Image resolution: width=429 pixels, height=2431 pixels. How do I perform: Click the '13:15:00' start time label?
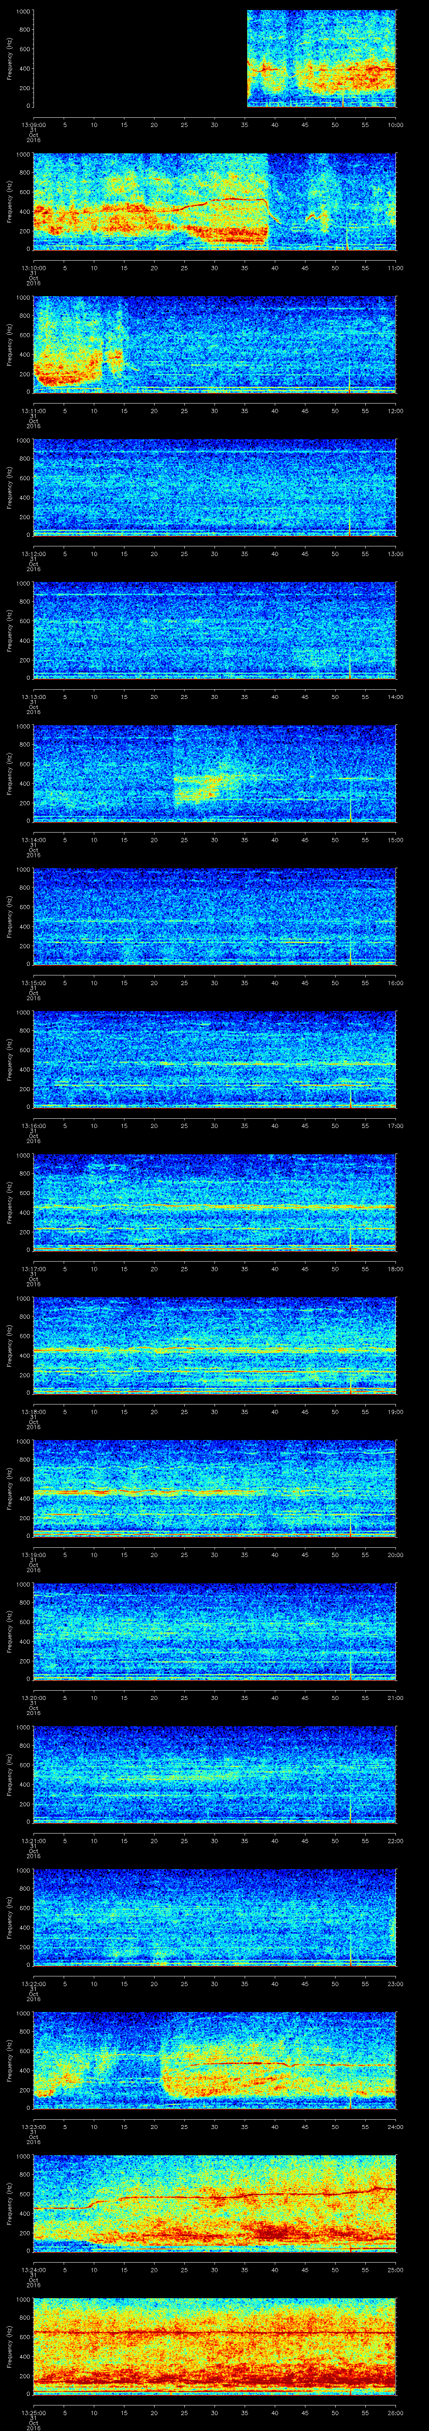click(33, 983)
